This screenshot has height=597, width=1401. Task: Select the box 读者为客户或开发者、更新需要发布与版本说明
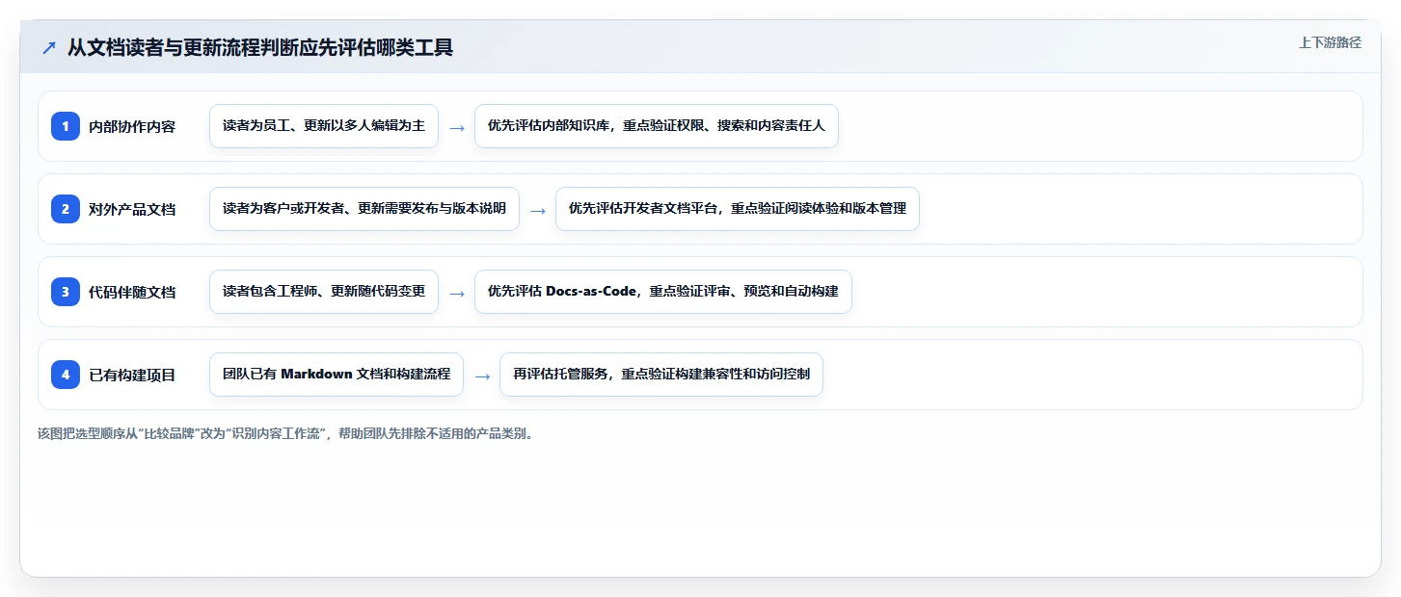364,209
